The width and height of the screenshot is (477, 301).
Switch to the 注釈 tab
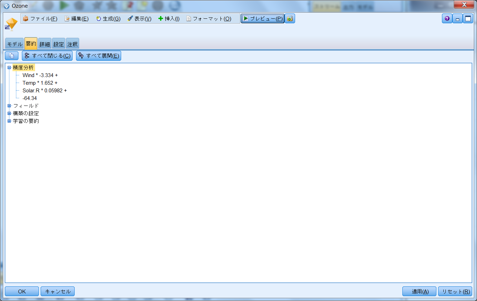[x=73, y=44]
